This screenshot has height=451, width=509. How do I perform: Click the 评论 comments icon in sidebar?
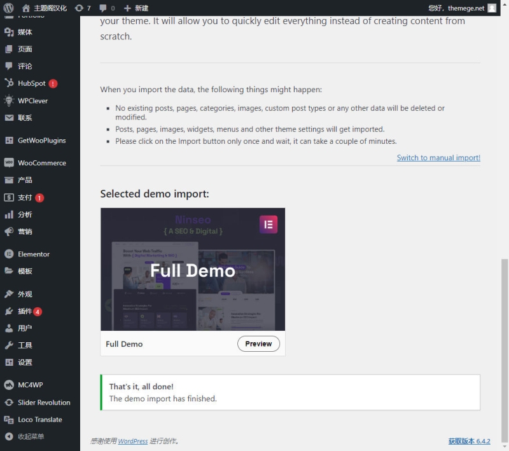9,66
